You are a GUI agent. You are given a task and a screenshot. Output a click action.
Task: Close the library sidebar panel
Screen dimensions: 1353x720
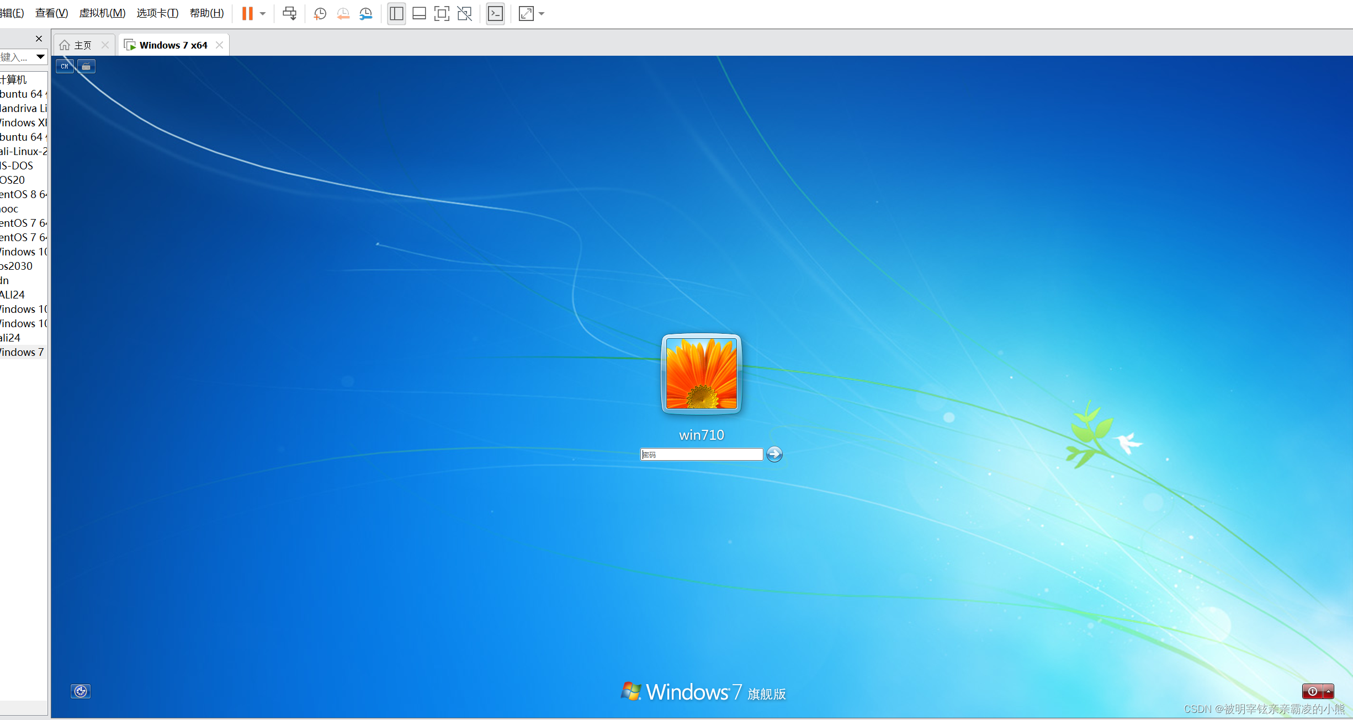(x=39, y=39)
